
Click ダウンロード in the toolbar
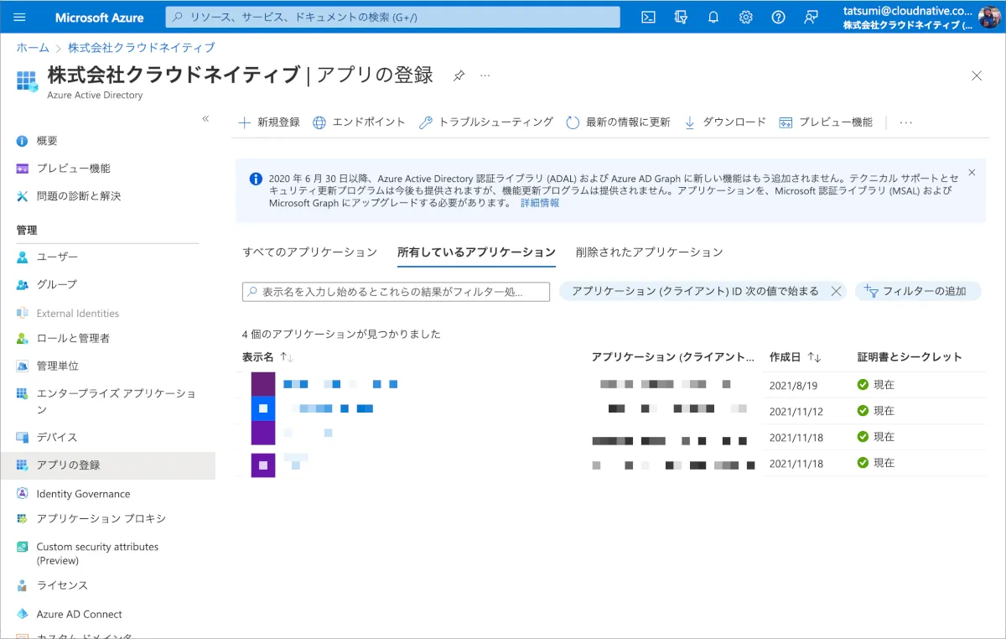point(724,122)
